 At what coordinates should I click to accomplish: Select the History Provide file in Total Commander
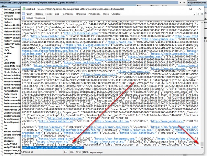coord(12,44)
